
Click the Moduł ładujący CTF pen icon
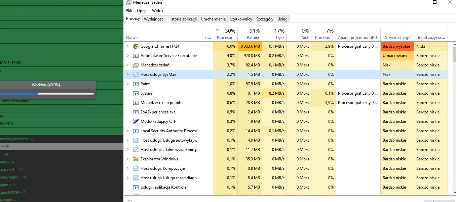pos(136,121)
